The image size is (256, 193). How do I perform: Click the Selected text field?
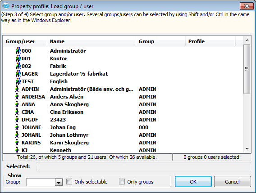(x=144, y=167)
